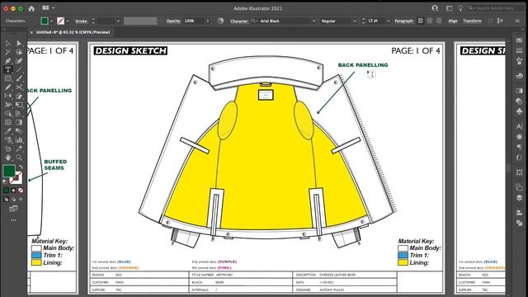Viewport: 528px width, 297px height.
Task: Select the Pencil tool
Action: tap(8, 87)
